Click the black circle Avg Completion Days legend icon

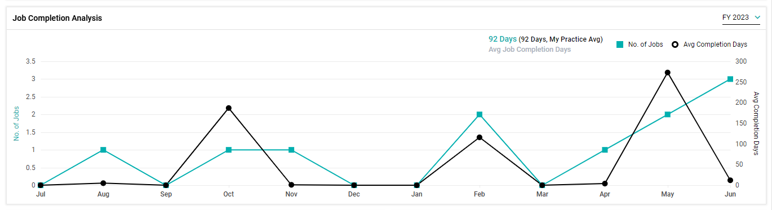tap(675, 44)
